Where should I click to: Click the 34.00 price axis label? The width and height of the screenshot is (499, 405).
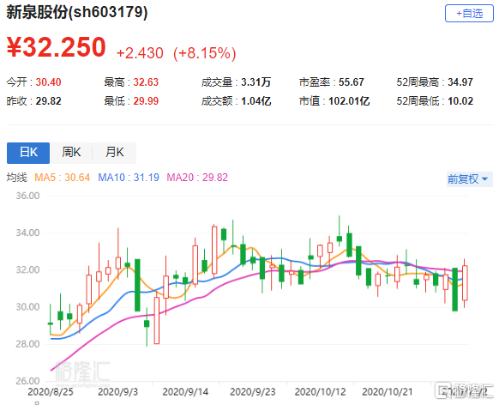click(27, 233)
